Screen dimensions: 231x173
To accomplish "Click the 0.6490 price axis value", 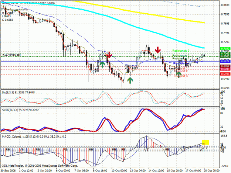I will [x=225, y=79].
